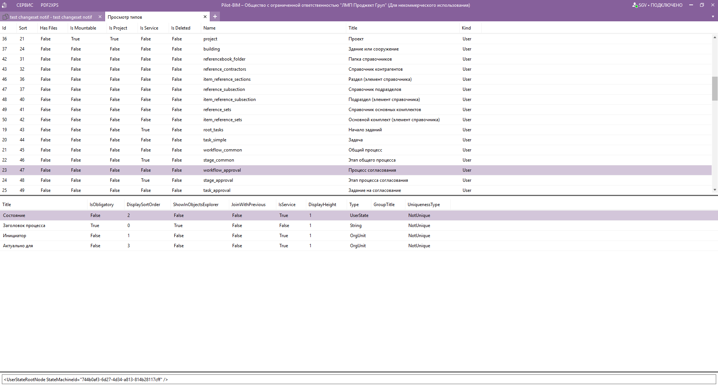Sort by Is Service column header
Image resolution: width=718 pixels, height=386 pixels.
point(149,28)
